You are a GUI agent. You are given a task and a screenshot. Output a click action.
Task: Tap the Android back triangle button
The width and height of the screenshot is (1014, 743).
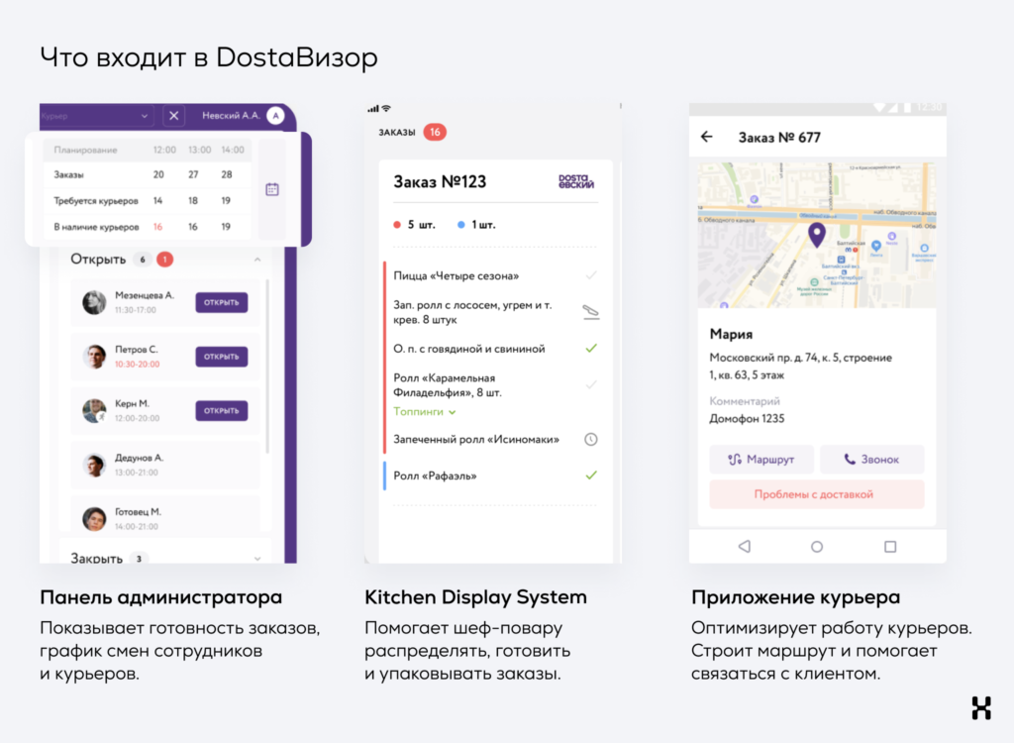pyautogui.click(x=745, y=546)
